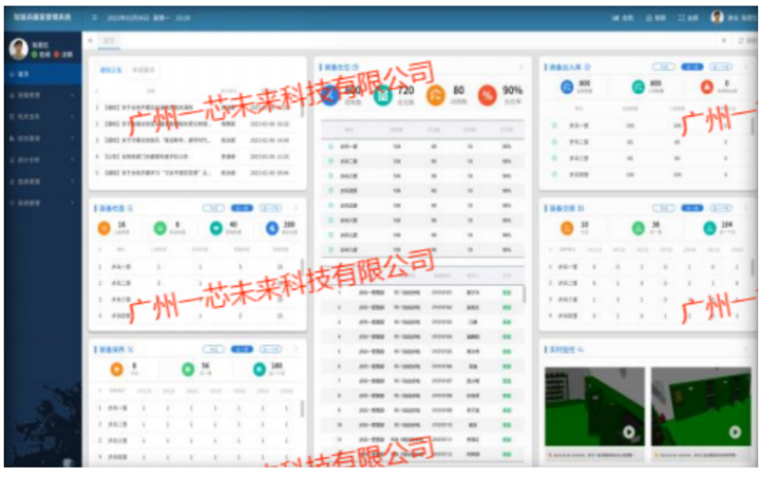The height and width of the screenshot is (477, 761).
Task: Select the last outlined period pill in the 16/8/40/200 panel
Action: click(271, 208)
